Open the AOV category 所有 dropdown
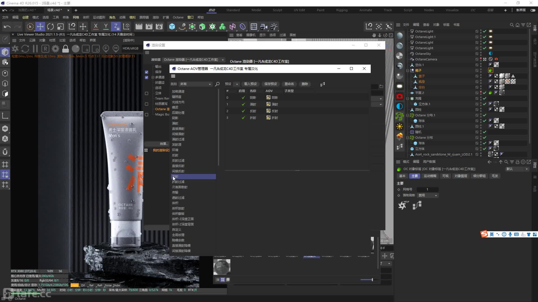The height and width of the screenshot is (302, 538). pyautogui.click(x=196, y=84)
